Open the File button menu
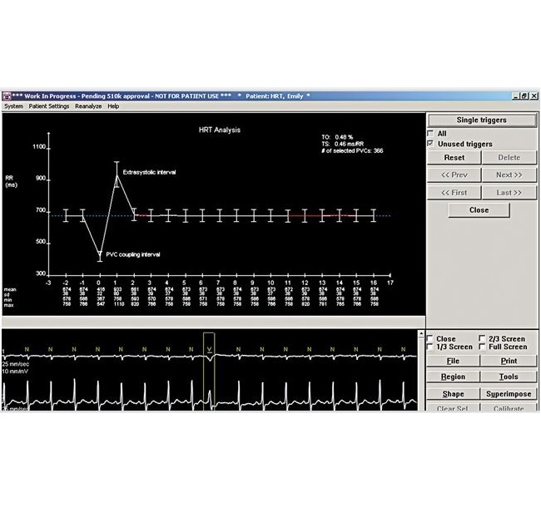The width and height of the screenshot is (541, 507). coord(453,362)
